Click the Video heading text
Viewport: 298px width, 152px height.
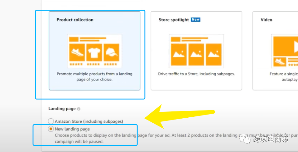[x=266, y=20]
